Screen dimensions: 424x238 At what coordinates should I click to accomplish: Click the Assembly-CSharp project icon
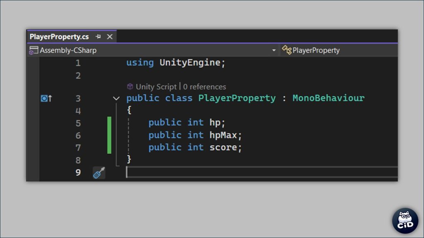(x=34, y=50)
